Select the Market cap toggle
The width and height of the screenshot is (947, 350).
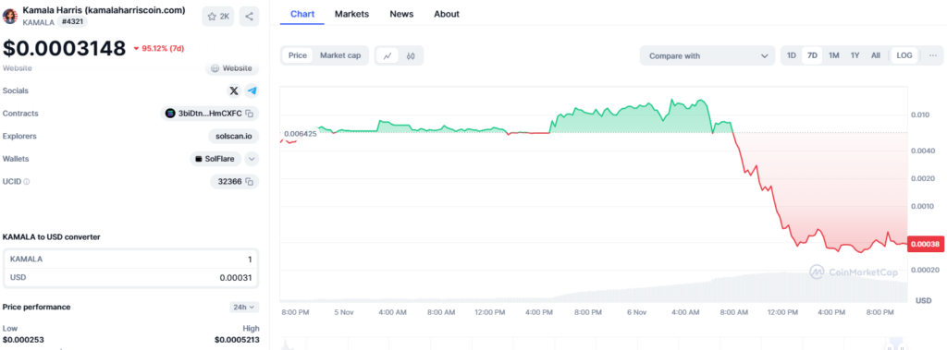pyautogui.click(x=340, y=55)
